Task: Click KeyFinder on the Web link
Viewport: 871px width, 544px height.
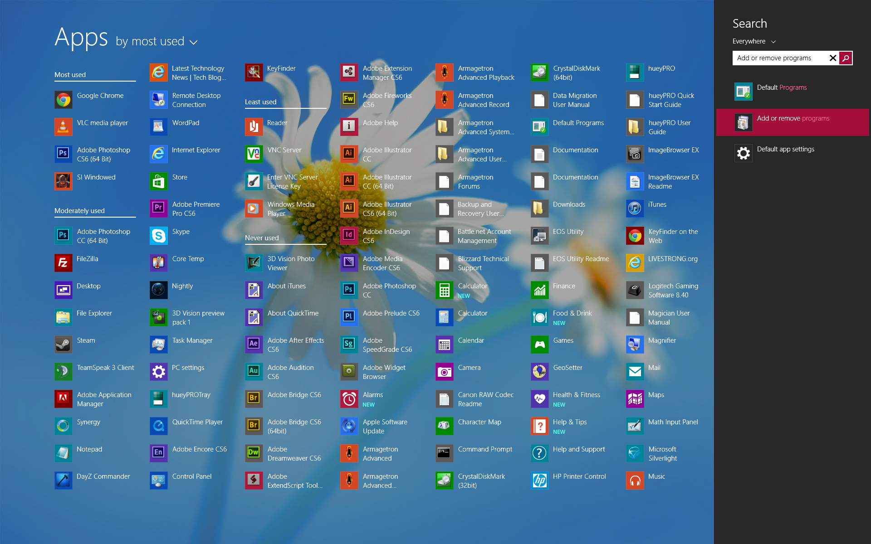Action: [668, 236]
